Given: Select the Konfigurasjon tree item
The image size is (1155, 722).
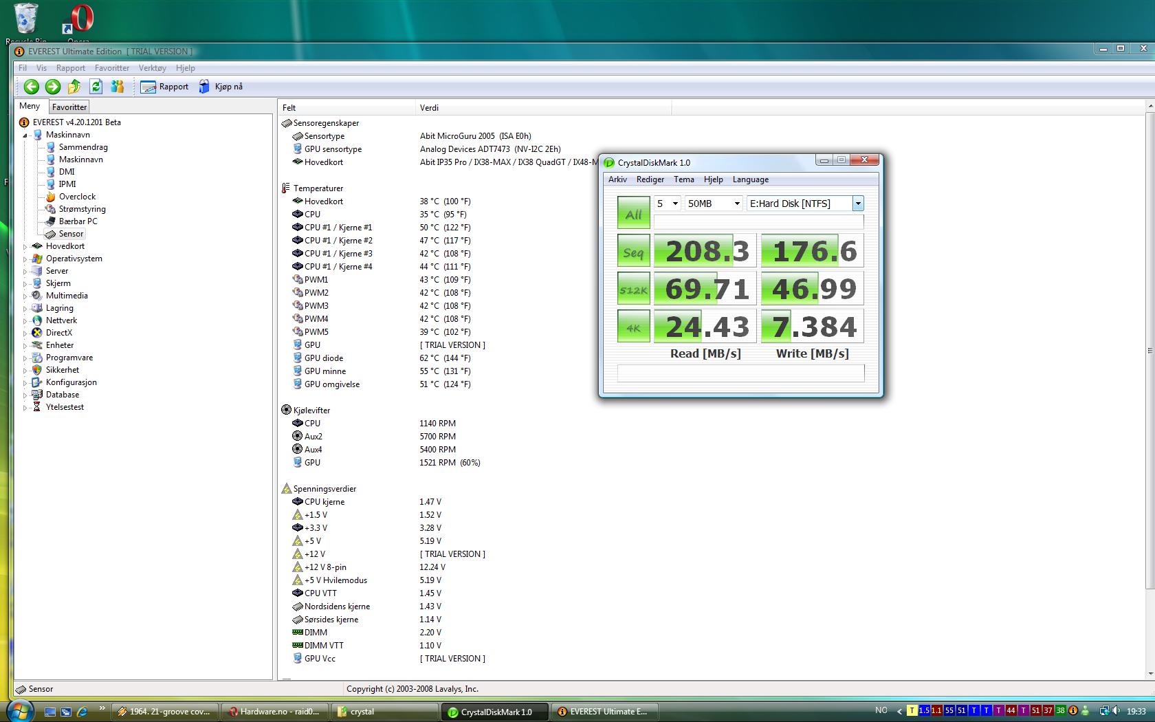Looking at the screenshot, I should (x=71, y=382).
